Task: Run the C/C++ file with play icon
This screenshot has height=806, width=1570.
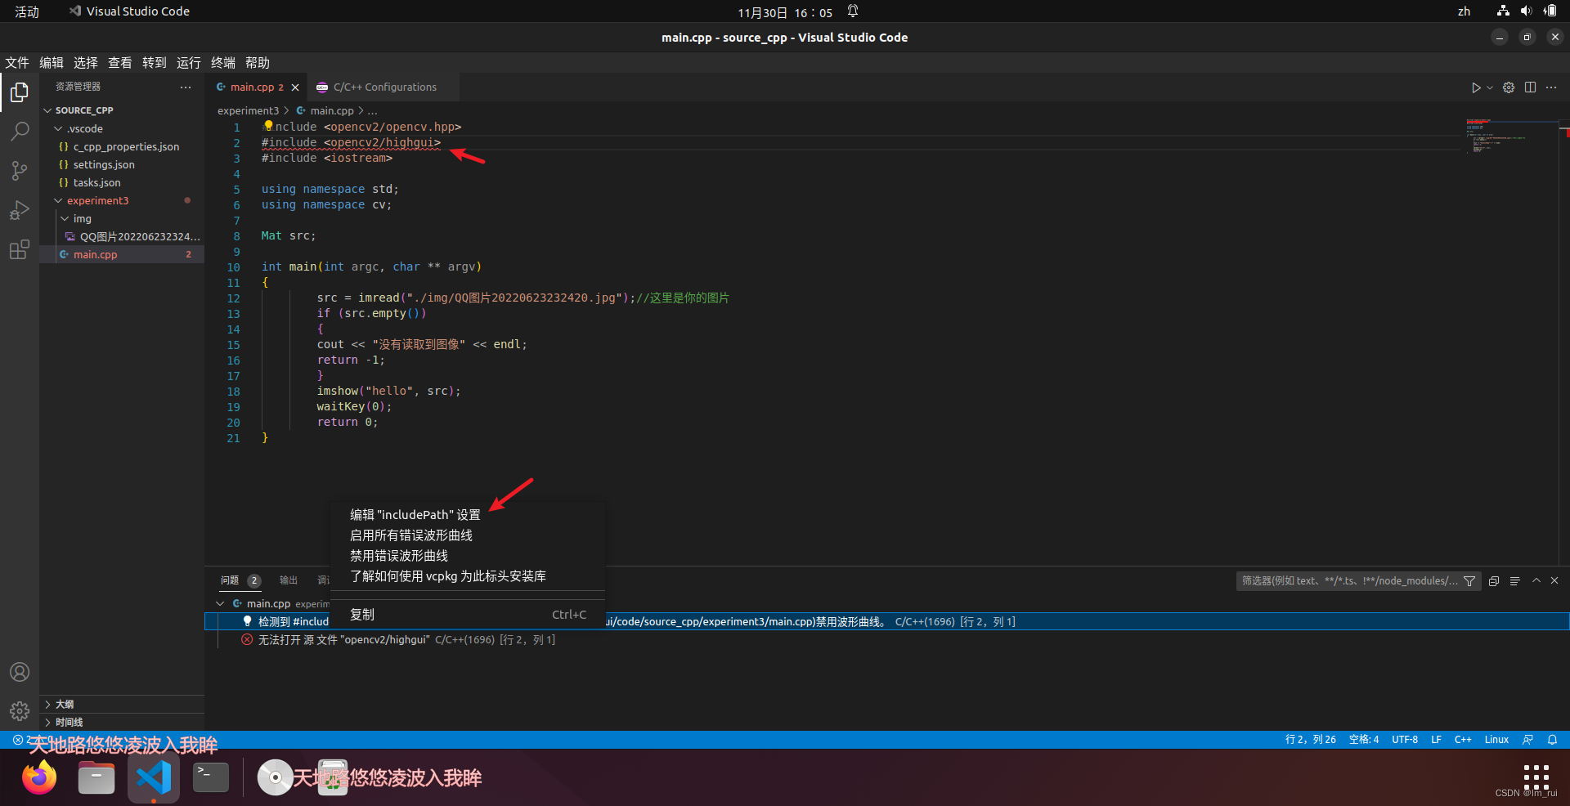Action: [1475, 87]
